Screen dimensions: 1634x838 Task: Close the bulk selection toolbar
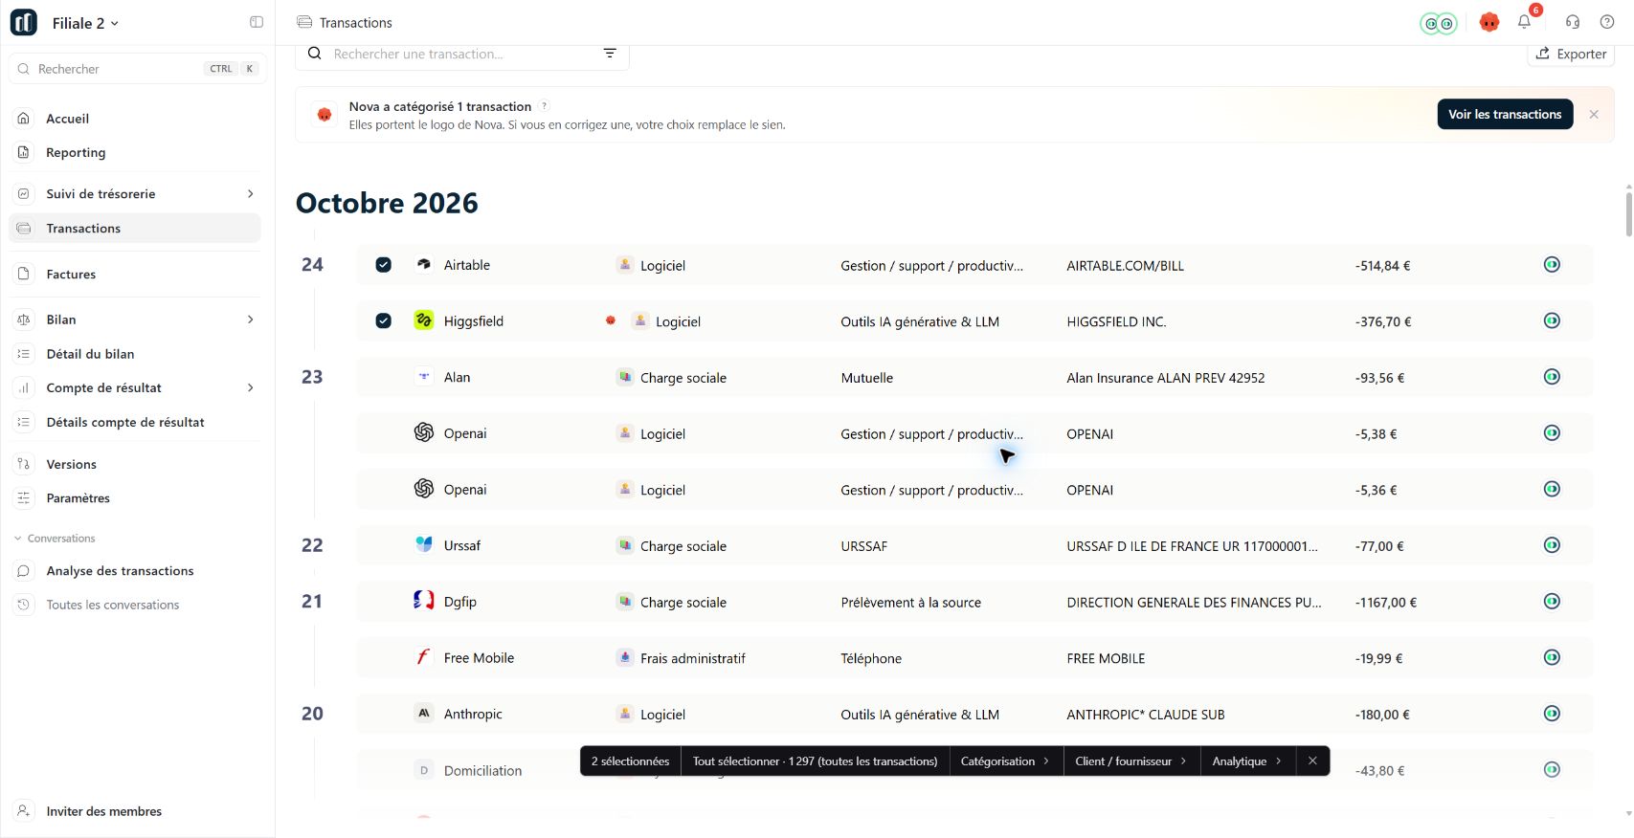coord(1312,761)
